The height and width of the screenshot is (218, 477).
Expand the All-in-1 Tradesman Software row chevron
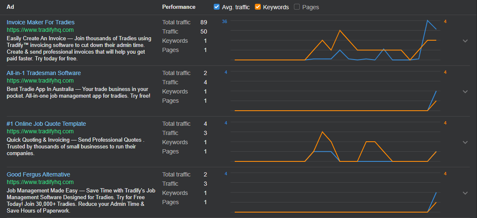pos(465,91)
